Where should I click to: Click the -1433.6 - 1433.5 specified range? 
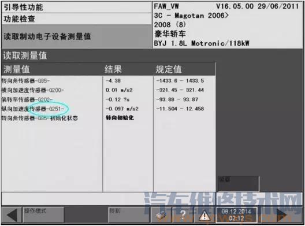(x=180, y=81)
